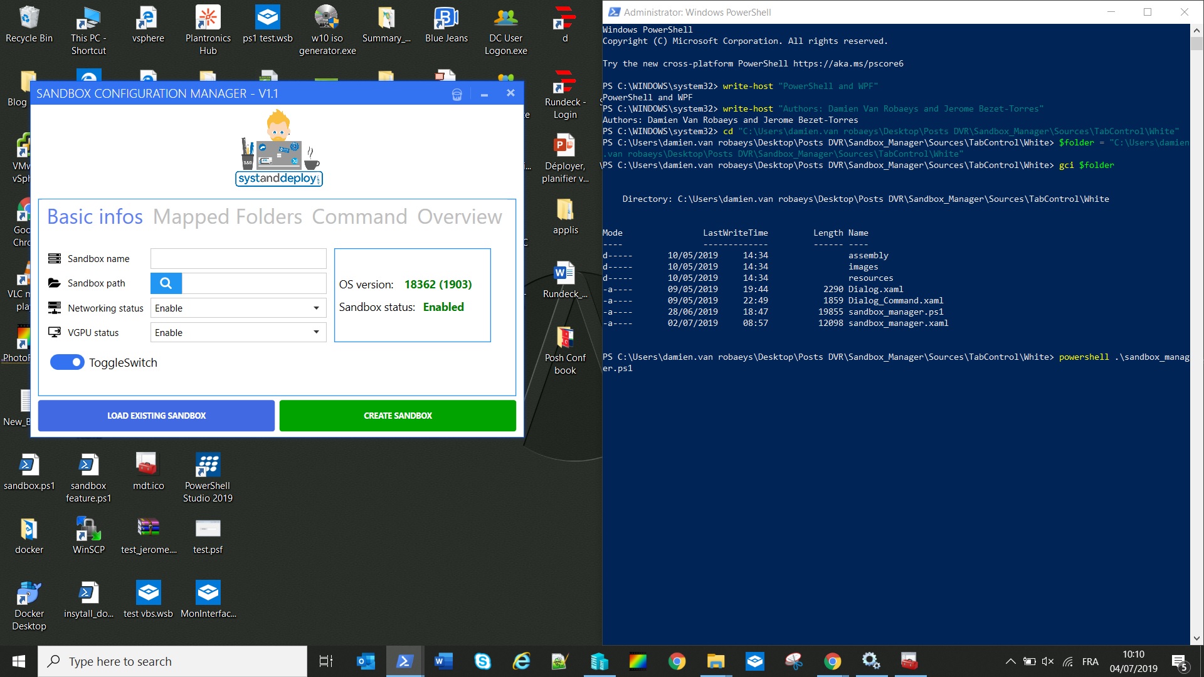Open PowerShell Studio 2019 desktop icon
Viewport: 1204px width, 677px height.
(x=208, y=466)
